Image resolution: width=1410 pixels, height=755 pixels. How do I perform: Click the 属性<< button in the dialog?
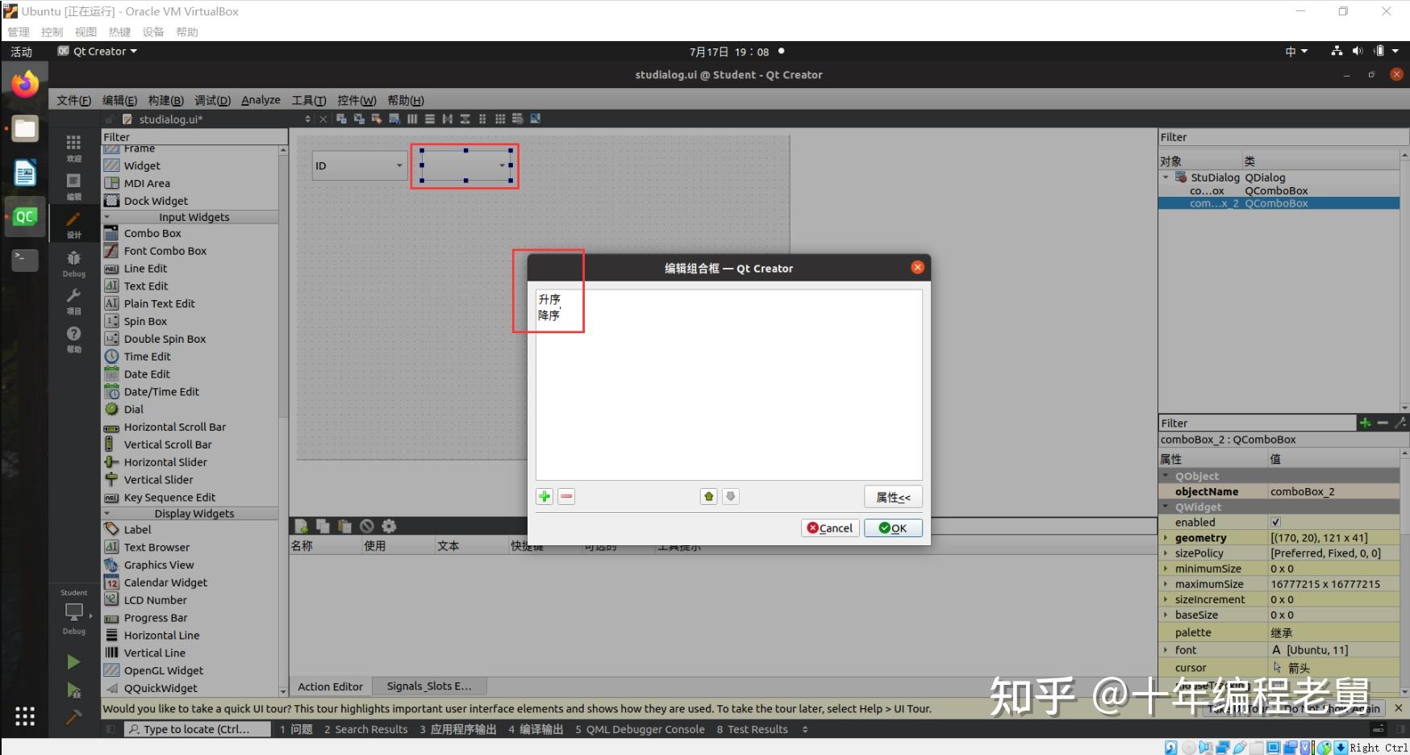point(893,496)
